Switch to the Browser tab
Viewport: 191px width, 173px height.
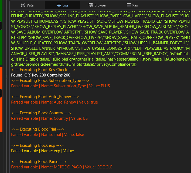(97, 5)
